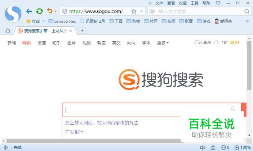The image size is (253, 151).
Task: Click the security shield in address bar
Action: pyautogui.click(x=65, y=11)
